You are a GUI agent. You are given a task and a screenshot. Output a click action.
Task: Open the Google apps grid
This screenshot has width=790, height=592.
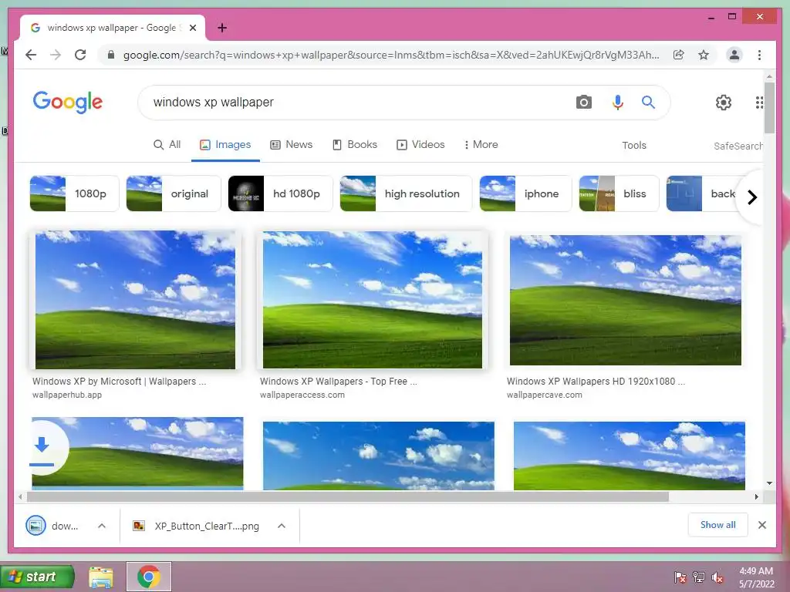click(x=758, y=103)
